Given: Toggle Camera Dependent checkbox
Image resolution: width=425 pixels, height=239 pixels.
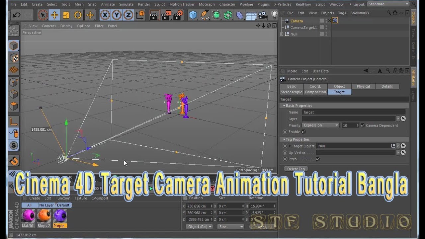Looking at the screenshot, I should [363, 125].
